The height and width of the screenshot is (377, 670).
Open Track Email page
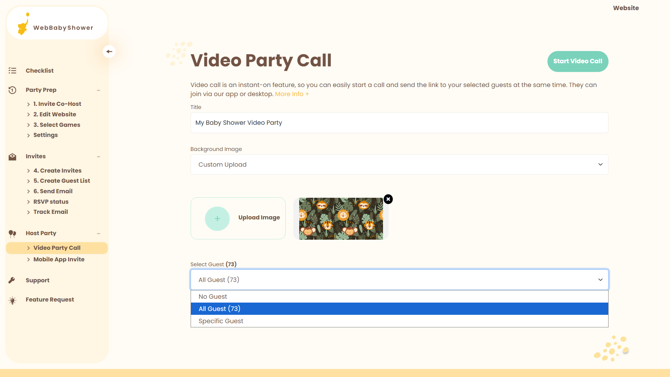(51, 212)
